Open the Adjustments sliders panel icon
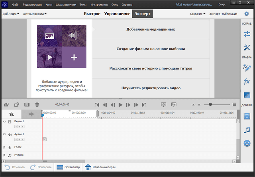255x177 pixels. (x=247, y=35)
